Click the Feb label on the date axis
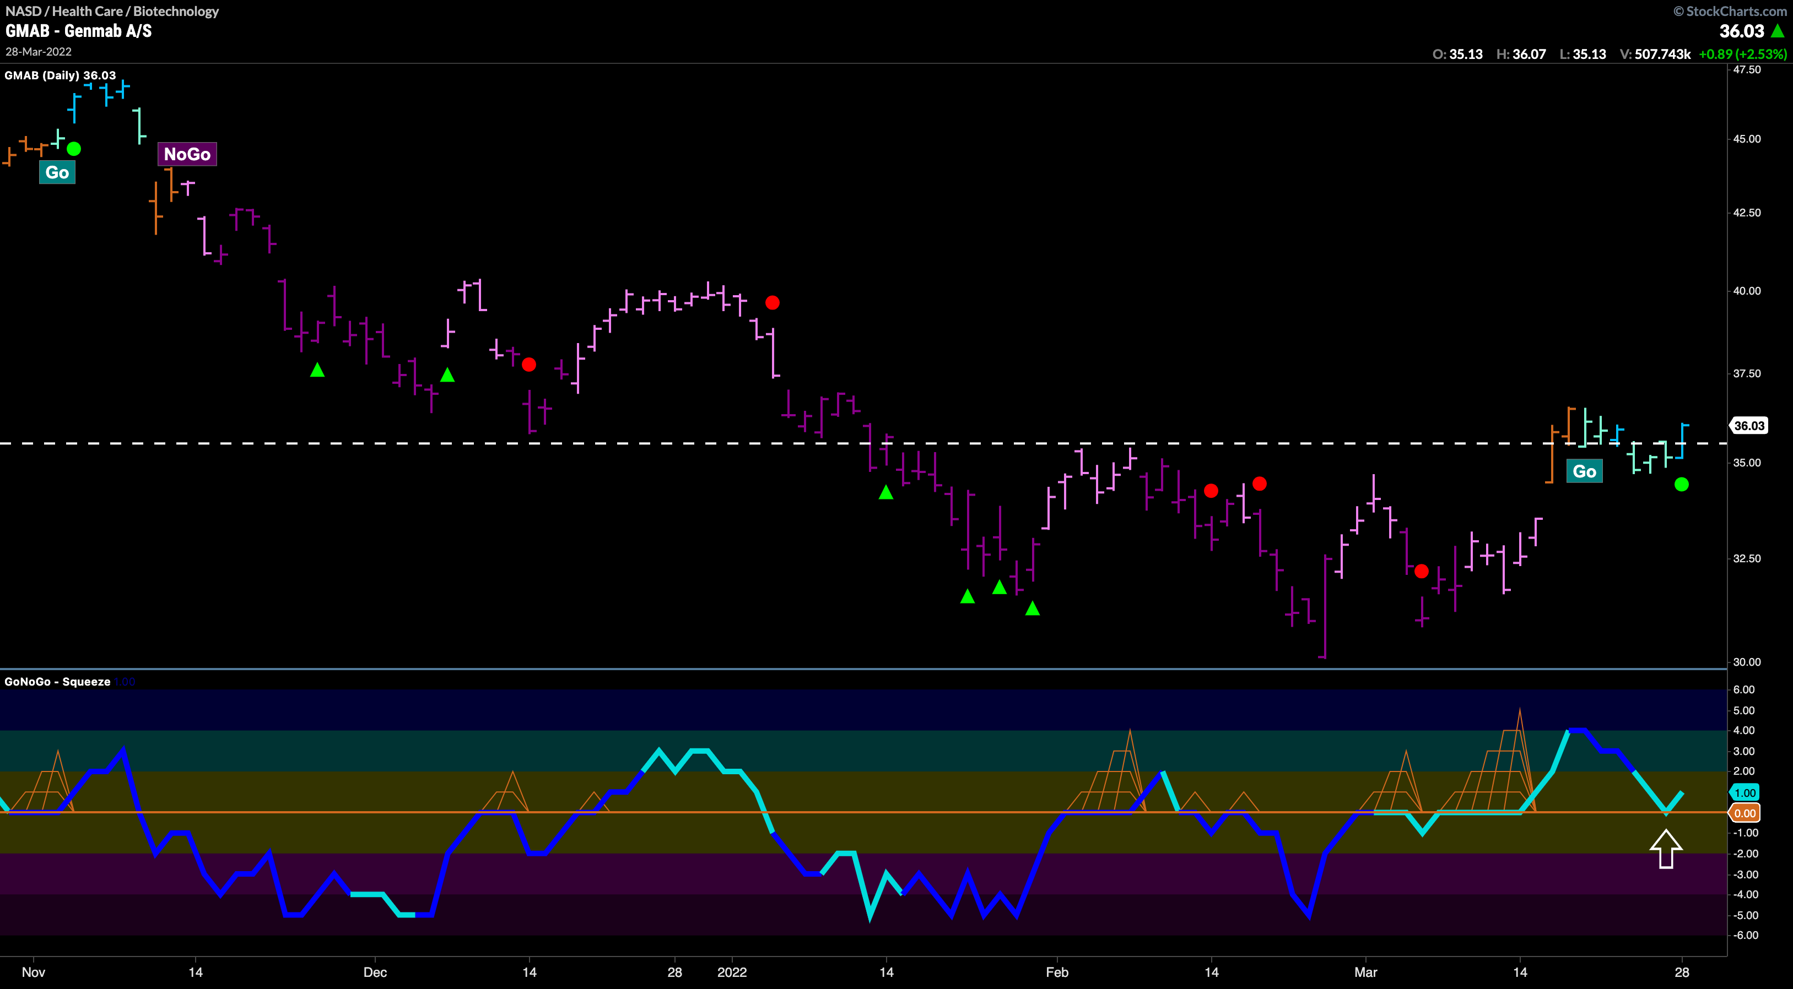Viewport: 1793px width, 989px height. 1057,972
